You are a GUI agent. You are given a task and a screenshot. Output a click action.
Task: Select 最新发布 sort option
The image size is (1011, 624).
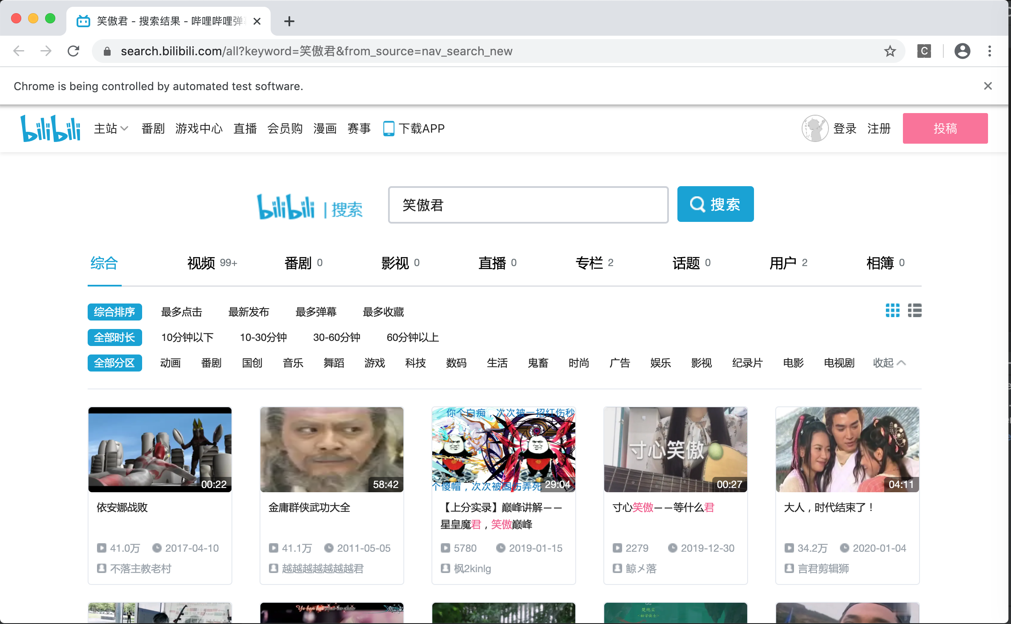[248, 312]
